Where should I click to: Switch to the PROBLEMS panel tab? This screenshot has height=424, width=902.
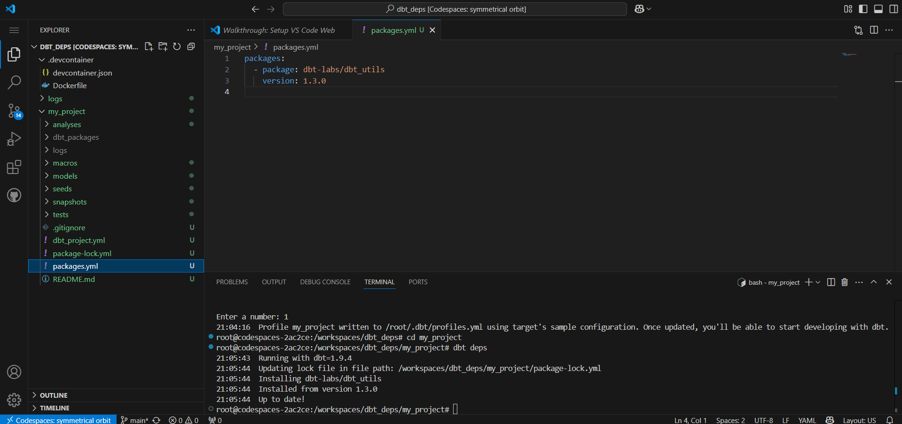click(x=232, y=282)
